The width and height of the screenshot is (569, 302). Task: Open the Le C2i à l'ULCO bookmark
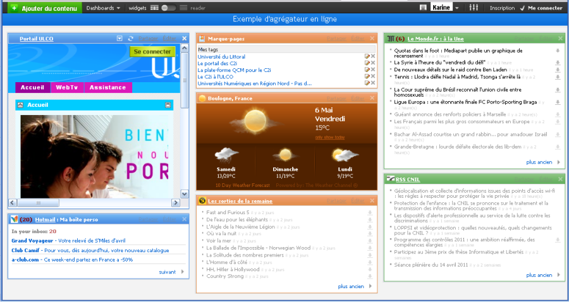pos(216,77)
